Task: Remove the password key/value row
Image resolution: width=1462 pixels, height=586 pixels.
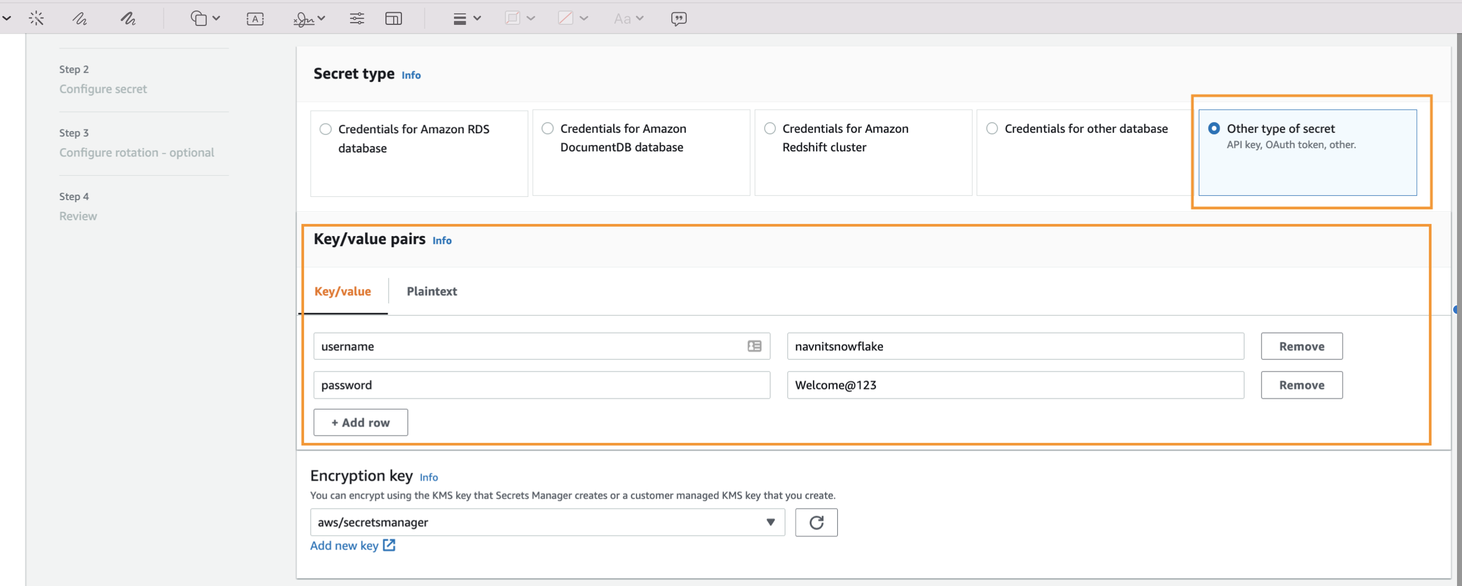Action: click(1302, 385)
